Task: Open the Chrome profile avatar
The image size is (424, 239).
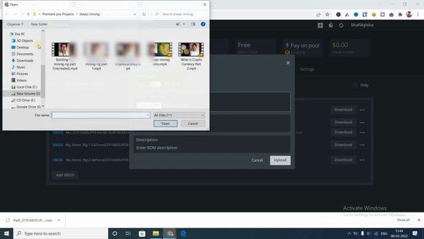Action: (409, 15)
